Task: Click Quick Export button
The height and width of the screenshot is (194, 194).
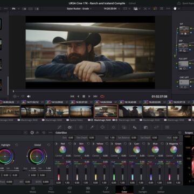Action: coord(185,3)
